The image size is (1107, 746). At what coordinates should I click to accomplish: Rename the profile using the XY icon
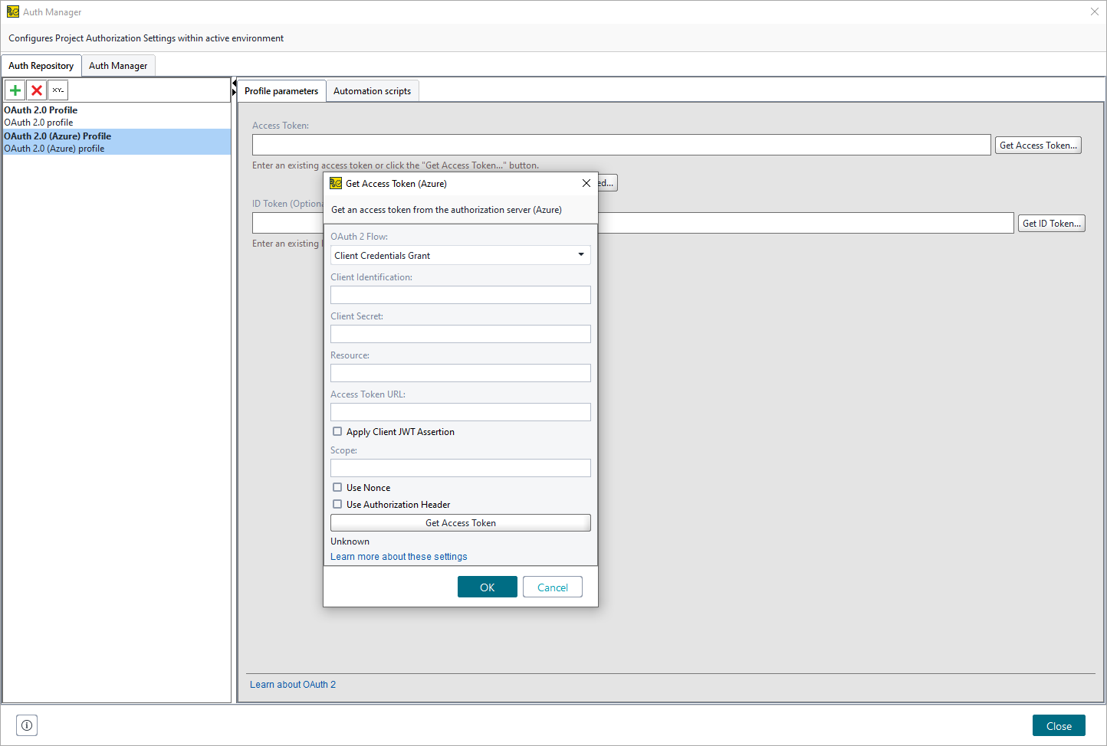pyautogui.click(x=57, y=90)
